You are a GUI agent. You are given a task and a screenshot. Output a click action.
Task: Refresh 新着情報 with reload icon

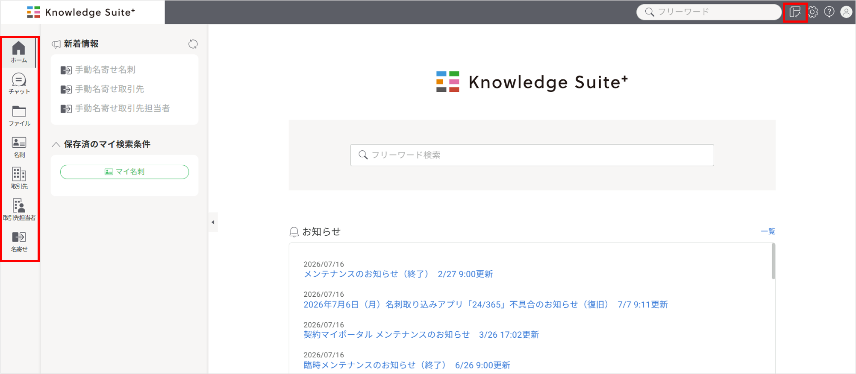[x=193, y=44]
